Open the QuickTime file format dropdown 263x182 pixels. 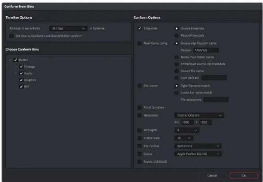coord(198,146)
